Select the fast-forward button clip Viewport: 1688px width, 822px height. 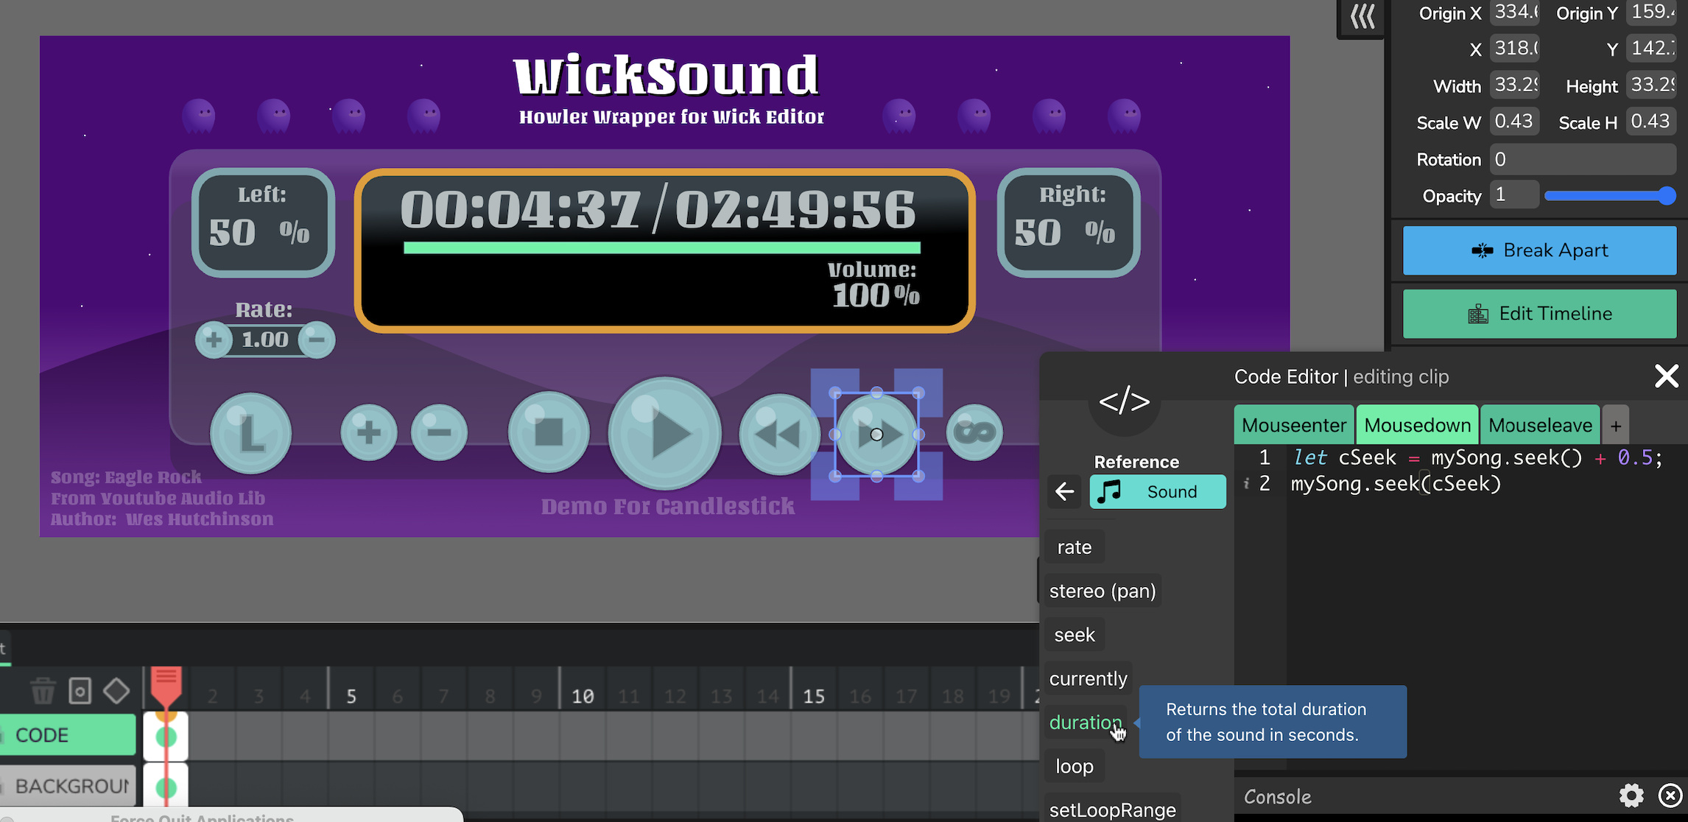[x=876, y=435]
